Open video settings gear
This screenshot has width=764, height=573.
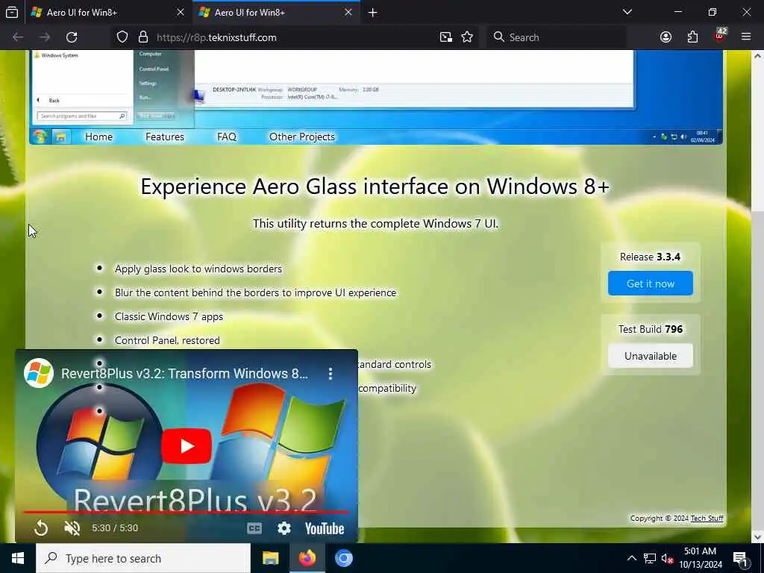point(284,528)
